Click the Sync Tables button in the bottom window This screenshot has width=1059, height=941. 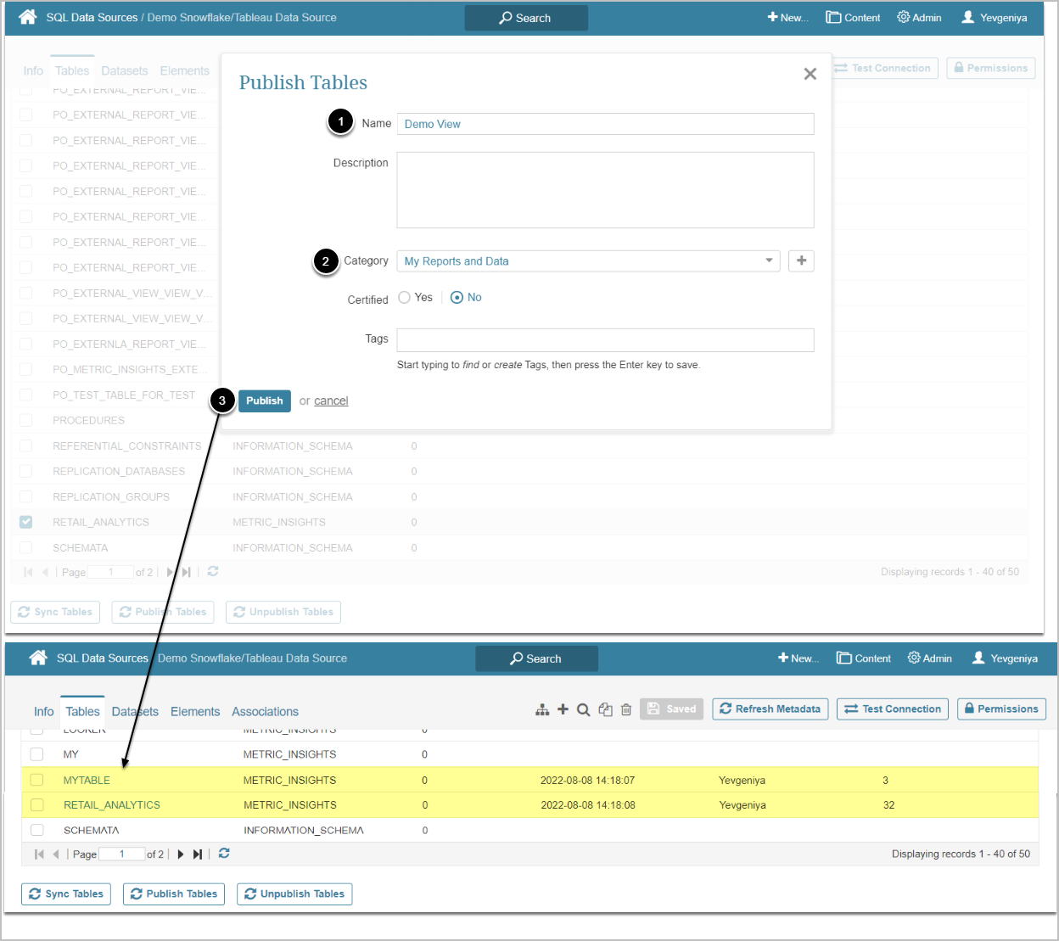[x=66, y=894]
